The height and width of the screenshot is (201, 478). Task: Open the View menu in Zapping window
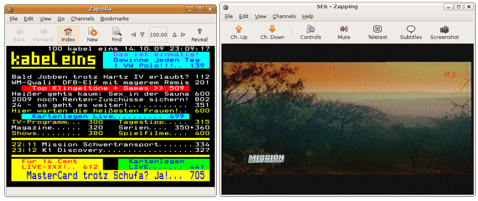pos(260,16)
